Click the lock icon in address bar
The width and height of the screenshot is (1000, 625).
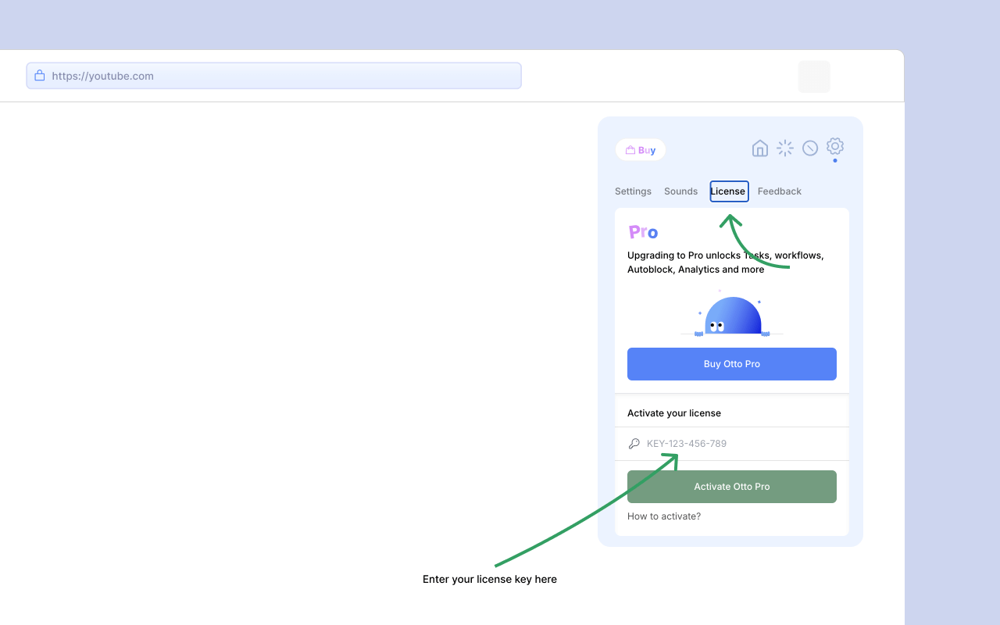pyautogui.click(x=40, y=76)
